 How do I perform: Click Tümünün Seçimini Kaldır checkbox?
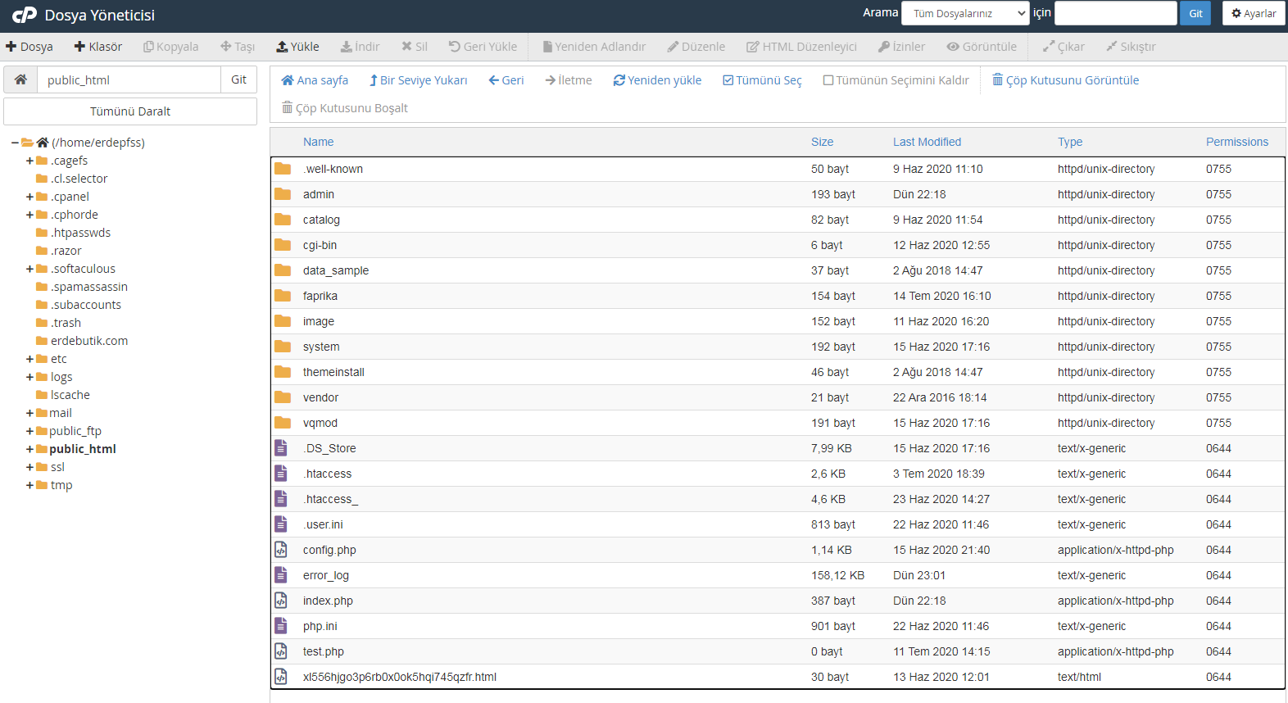(x=896, y=80)
